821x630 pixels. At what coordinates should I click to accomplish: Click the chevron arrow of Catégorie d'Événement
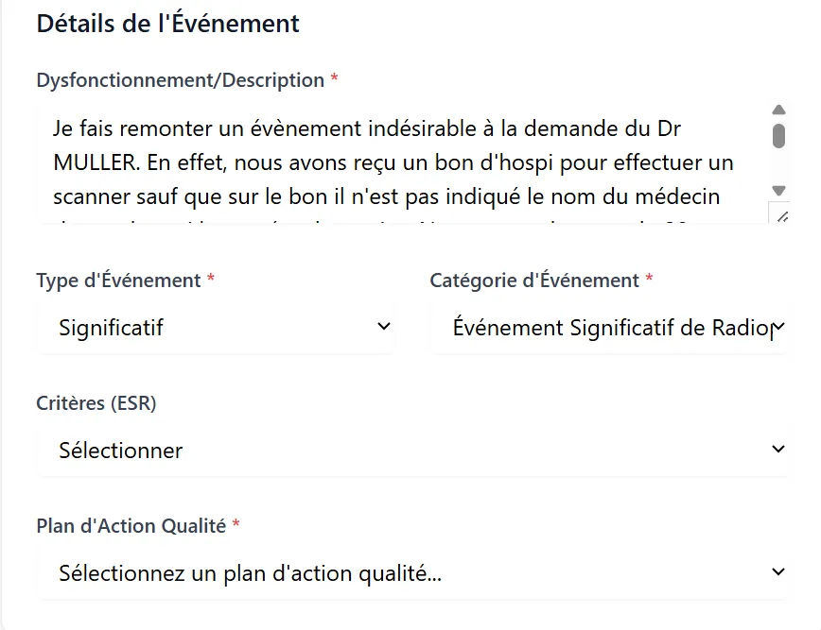778,327
